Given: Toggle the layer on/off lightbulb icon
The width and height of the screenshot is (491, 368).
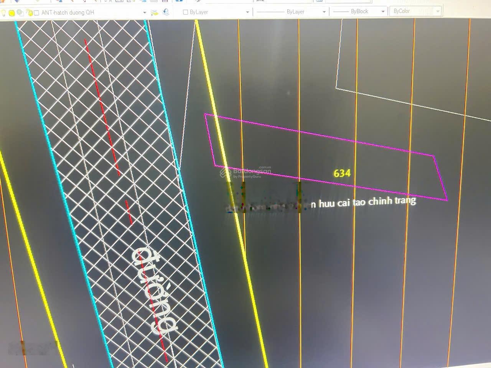Looking at the screenshot, I should click(x=3, y=13).
